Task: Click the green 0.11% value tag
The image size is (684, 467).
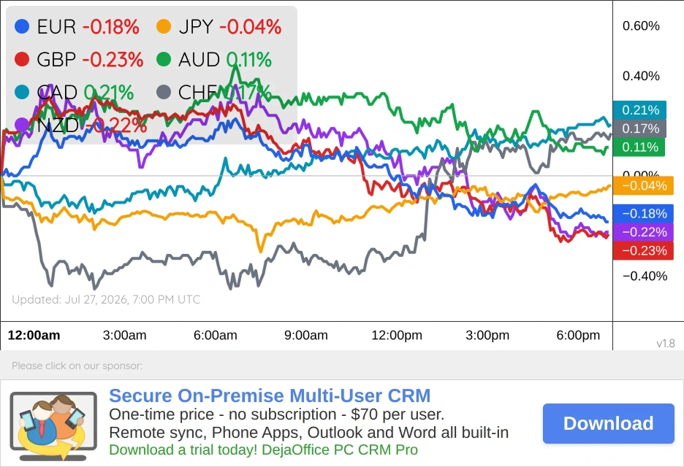Action: pos(639,147)
